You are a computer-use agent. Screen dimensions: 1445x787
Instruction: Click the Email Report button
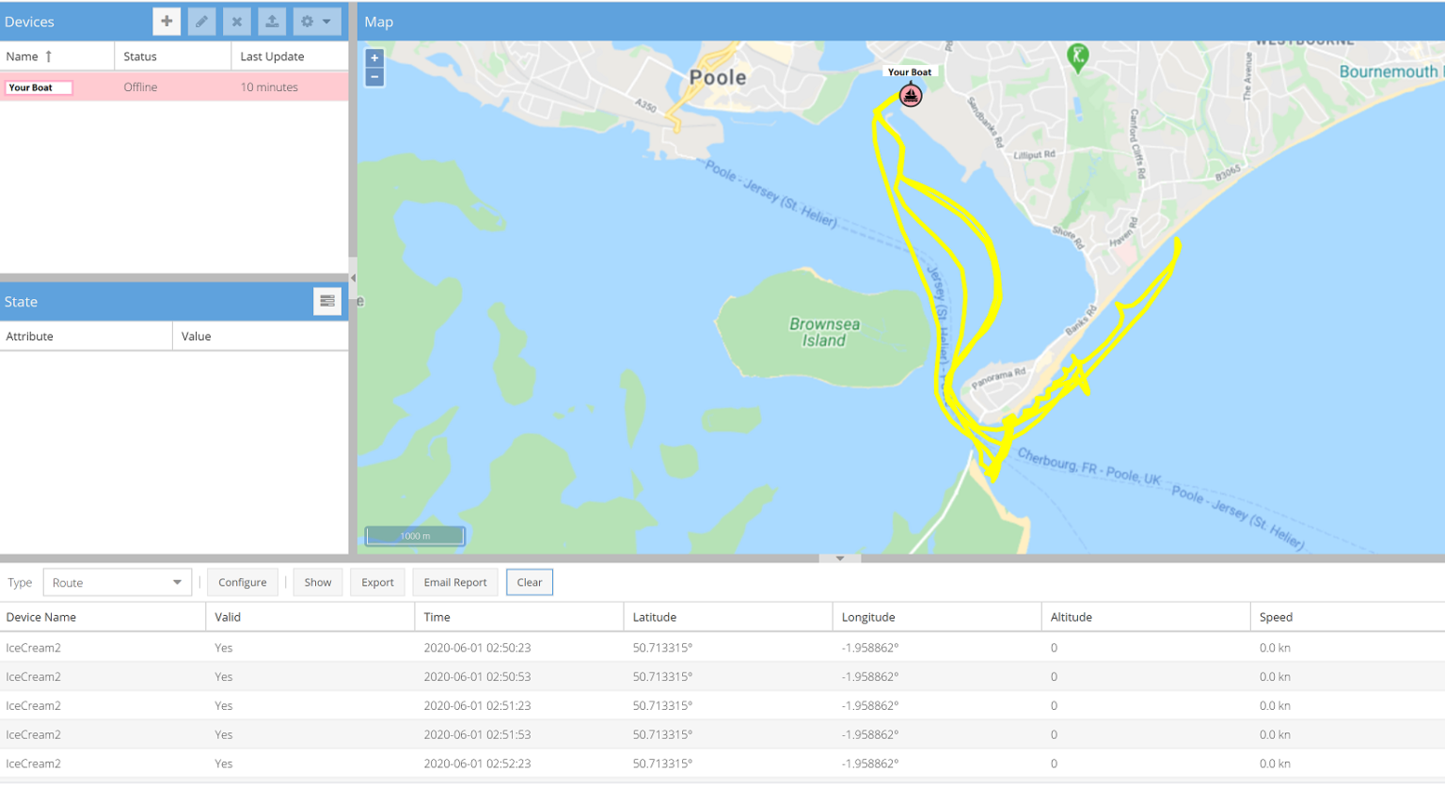[x=455, y=582]
